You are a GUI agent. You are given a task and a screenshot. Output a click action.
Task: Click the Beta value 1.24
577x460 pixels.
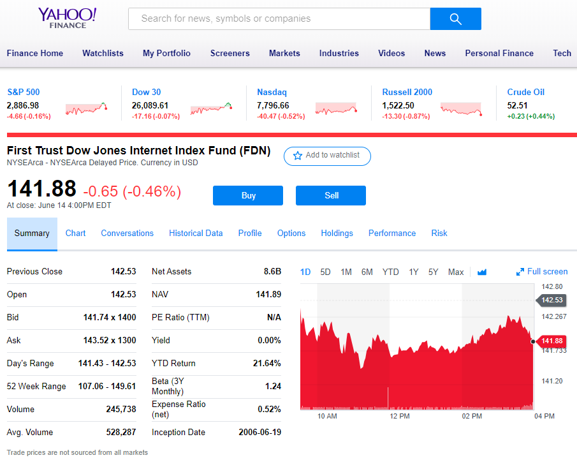(x=273, y=387)
